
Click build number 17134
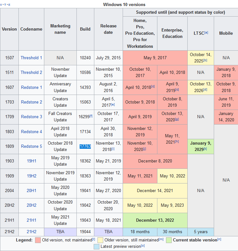click(85, 132)
